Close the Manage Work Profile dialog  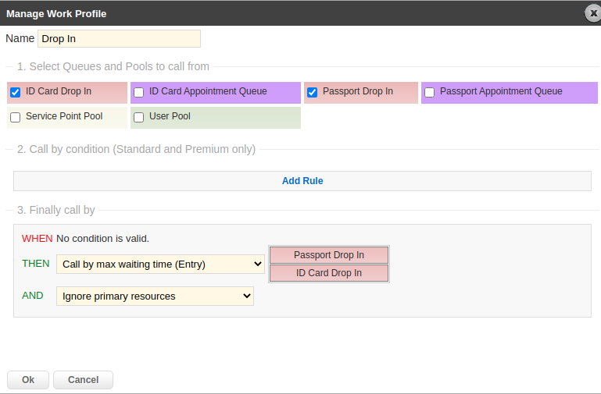593,13
